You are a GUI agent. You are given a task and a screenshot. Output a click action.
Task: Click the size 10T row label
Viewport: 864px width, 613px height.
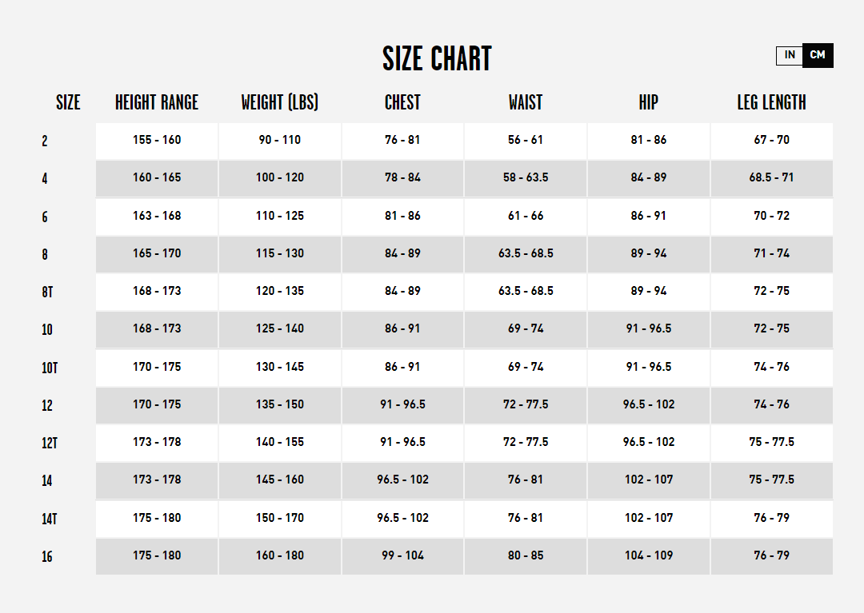click(50, 368)
